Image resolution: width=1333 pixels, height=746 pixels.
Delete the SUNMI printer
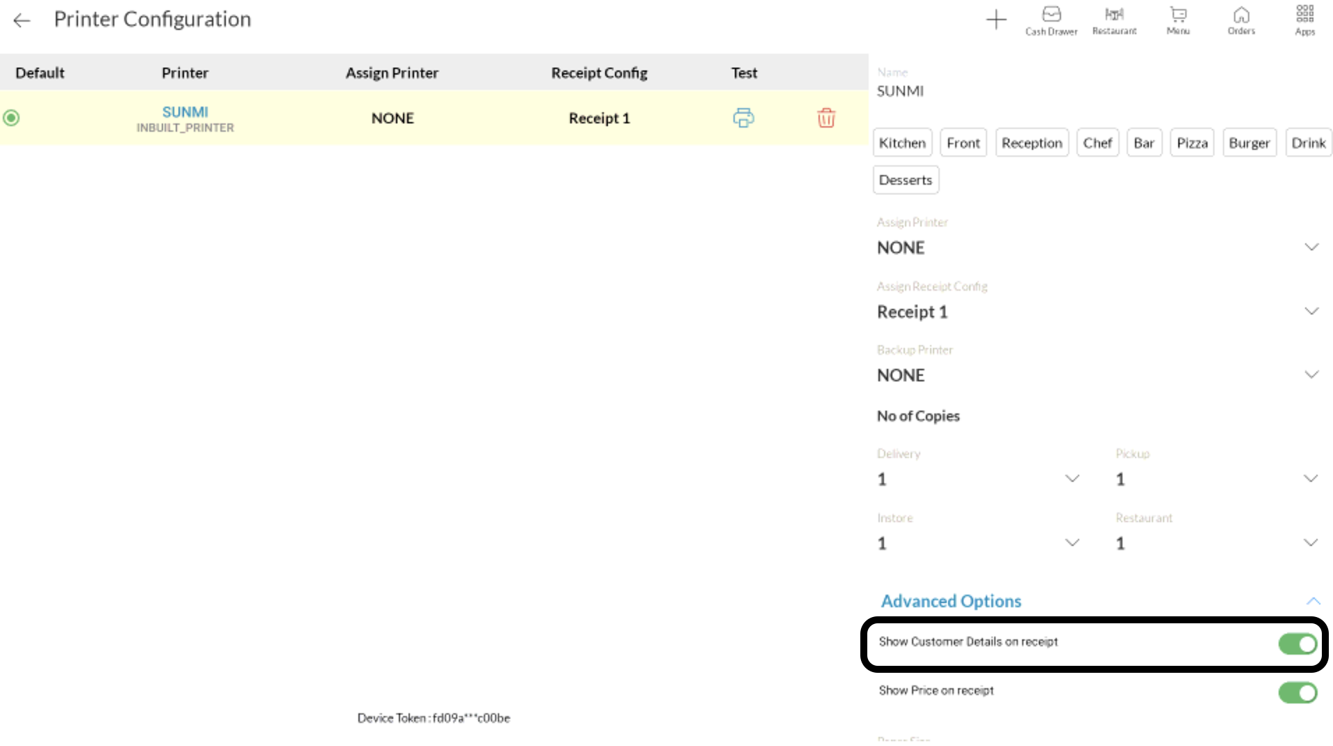(825, 118)
